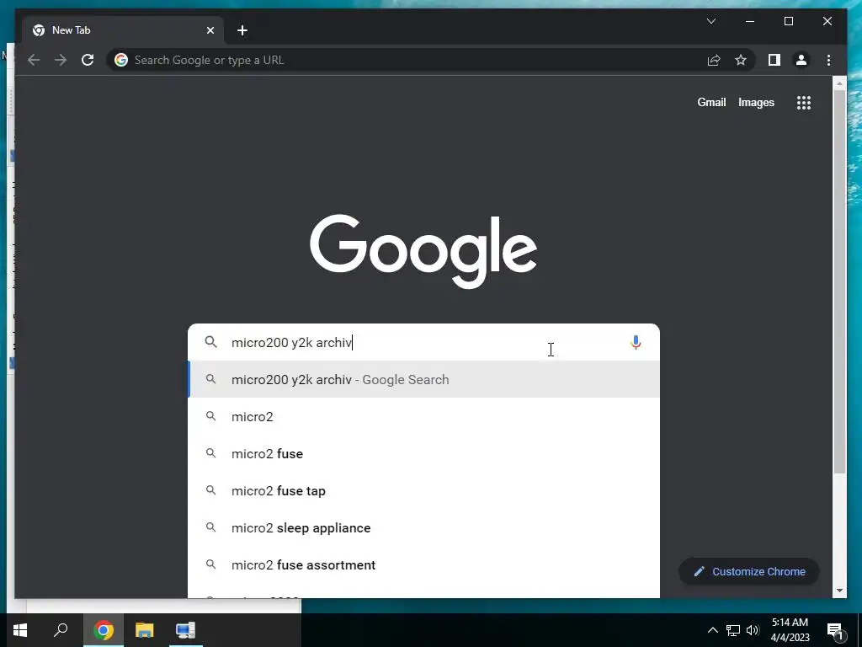Open the taskbar clock and date
This screenshot has height=647, width=862.
click(790, 630)
